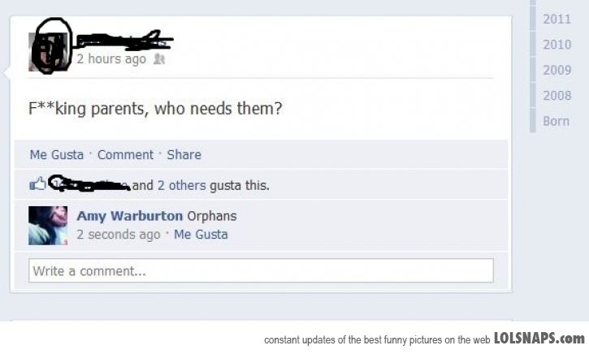Viewport: 589px width, 354px height.
Task: Click the 2 seconds ago comment timestamp
Action: coord(119,235)
